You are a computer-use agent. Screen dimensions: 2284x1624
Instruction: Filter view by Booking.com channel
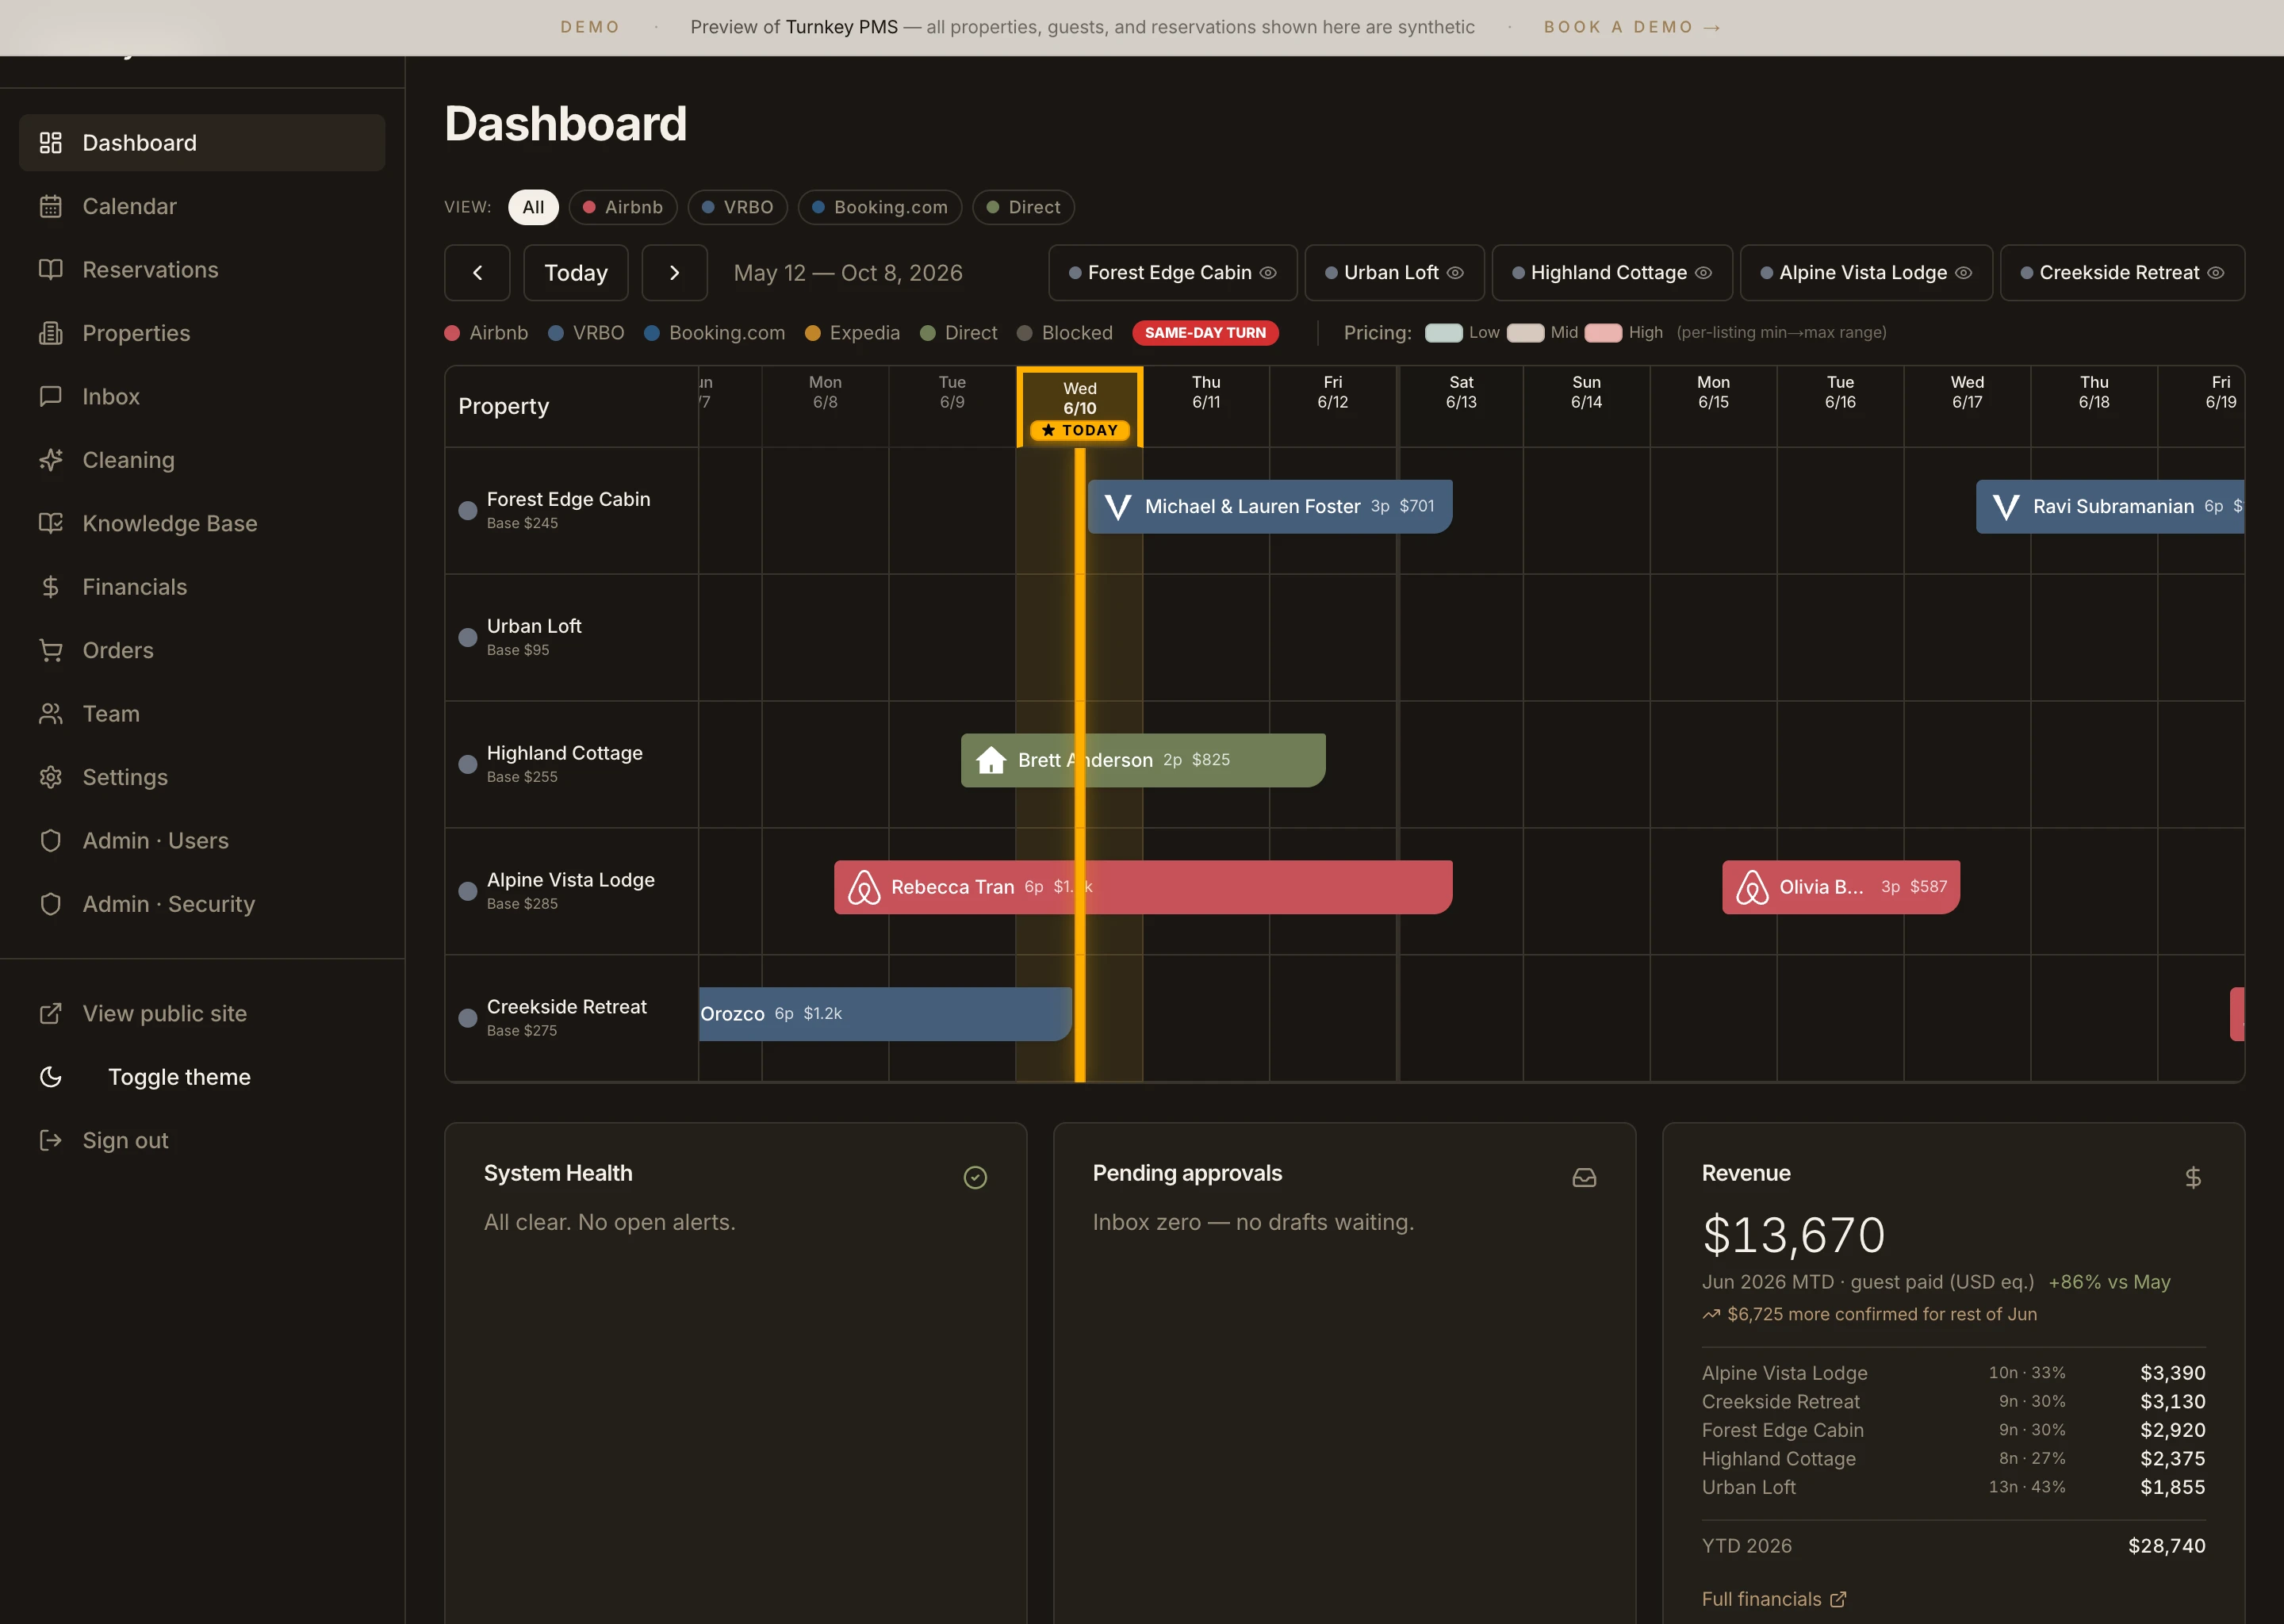click(880, 207)
